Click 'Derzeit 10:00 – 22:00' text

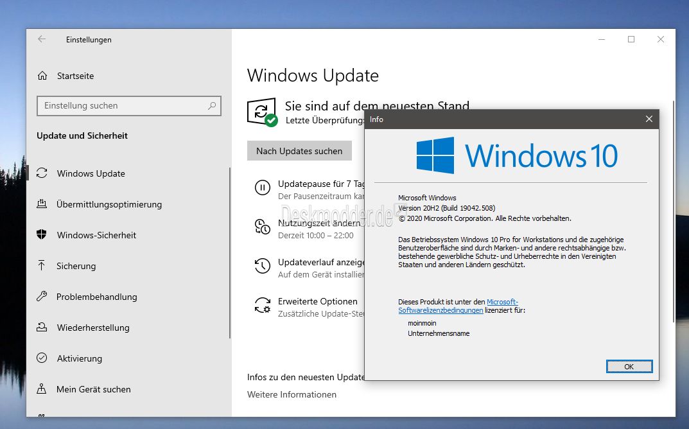point(315,235)
